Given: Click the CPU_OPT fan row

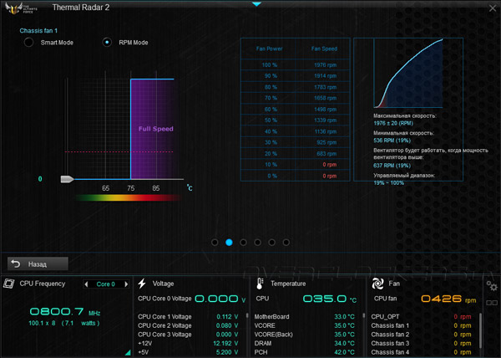Looking at the screenshot, I should [421, 317].
